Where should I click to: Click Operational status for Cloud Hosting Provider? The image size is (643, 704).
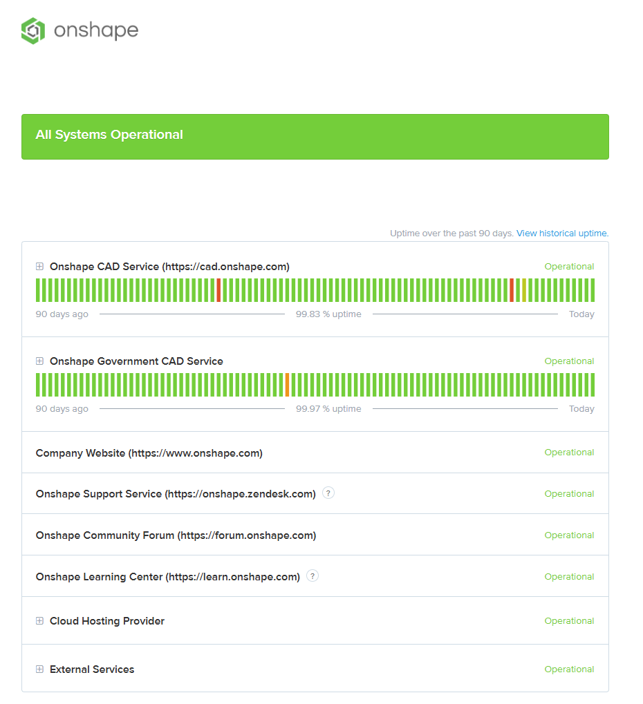tap(569, 621)
